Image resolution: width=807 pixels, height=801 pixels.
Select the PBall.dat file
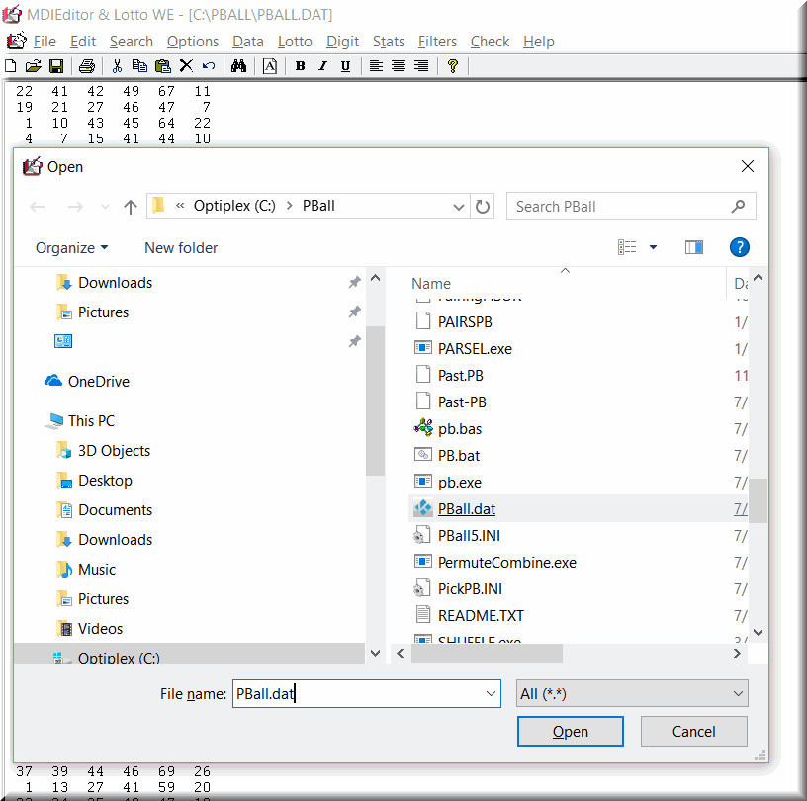(x=466, y=509)
